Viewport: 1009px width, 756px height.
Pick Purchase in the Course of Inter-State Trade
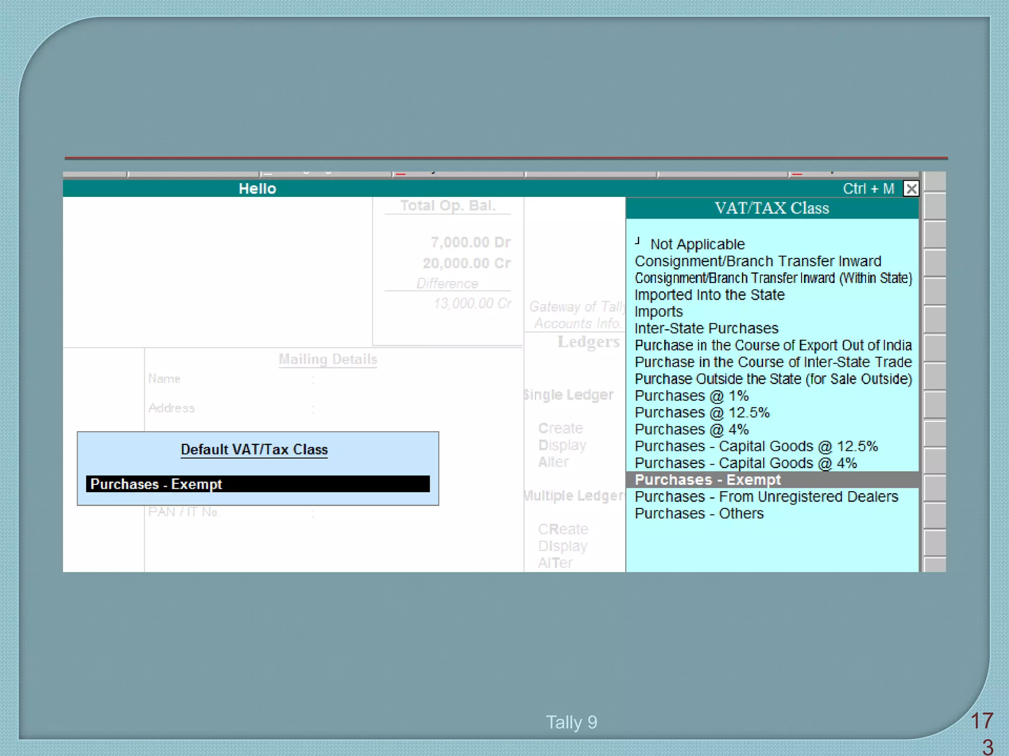(x=773, y=362)
